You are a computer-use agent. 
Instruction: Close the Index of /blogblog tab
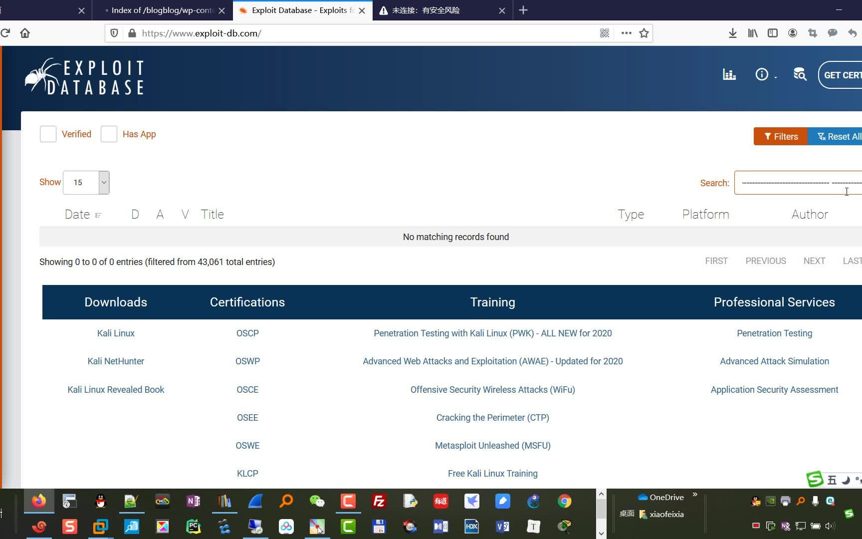[x=222, y=10]
